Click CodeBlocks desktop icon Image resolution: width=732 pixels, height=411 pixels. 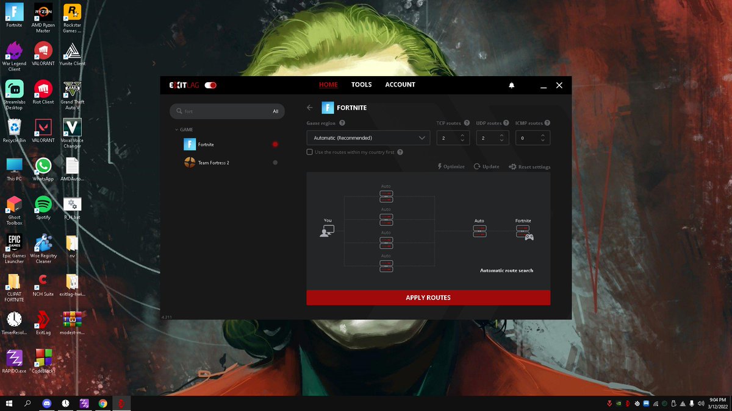[x=43, y=360]
